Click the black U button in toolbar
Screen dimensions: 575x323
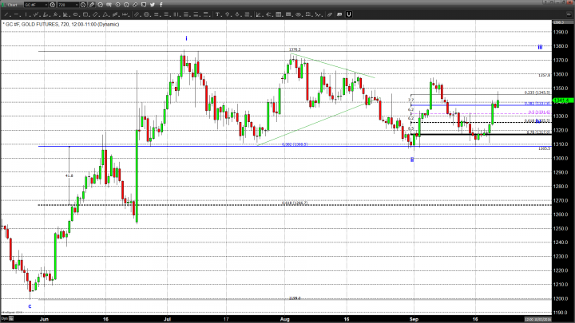tap(349, 14)
